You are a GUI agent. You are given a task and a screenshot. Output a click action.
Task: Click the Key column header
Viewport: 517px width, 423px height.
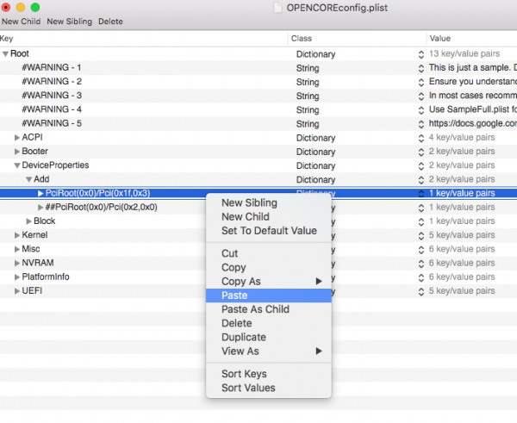[144, 39]
